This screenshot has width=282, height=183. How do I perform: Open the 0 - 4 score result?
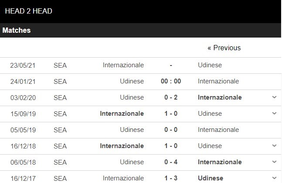coord(170,162)
